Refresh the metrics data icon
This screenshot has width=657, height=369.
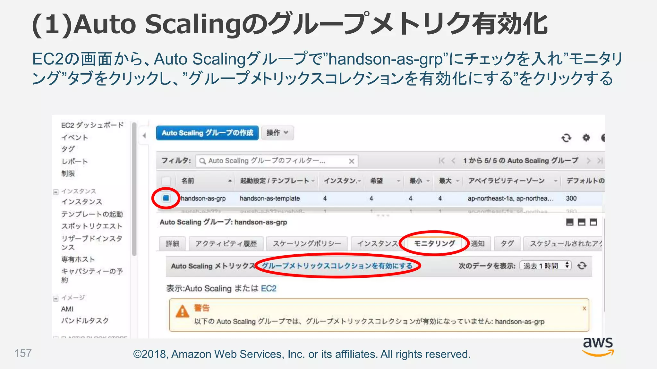click(582, 266)
